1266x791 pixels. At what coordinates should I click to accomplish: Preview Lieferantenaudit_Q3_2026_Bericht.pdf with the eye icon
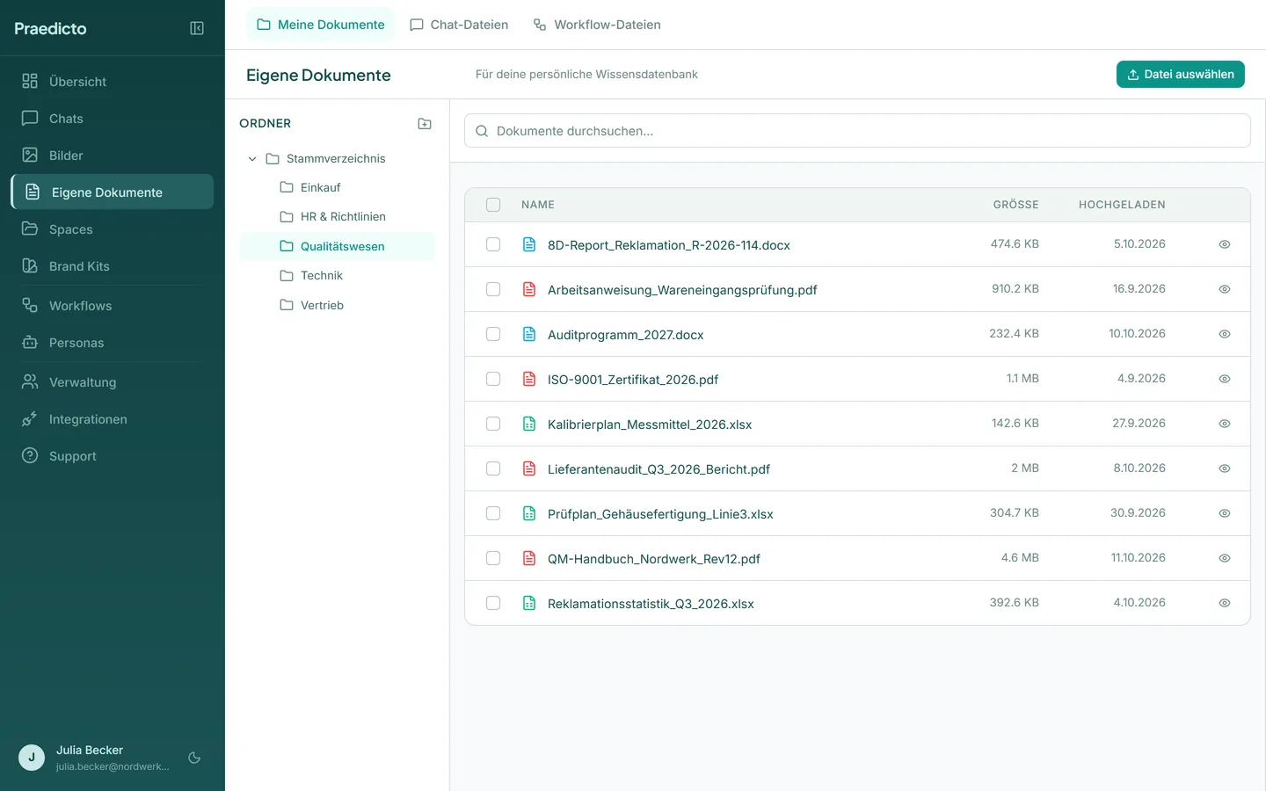pyautogui.click(x=1224, y=468)
